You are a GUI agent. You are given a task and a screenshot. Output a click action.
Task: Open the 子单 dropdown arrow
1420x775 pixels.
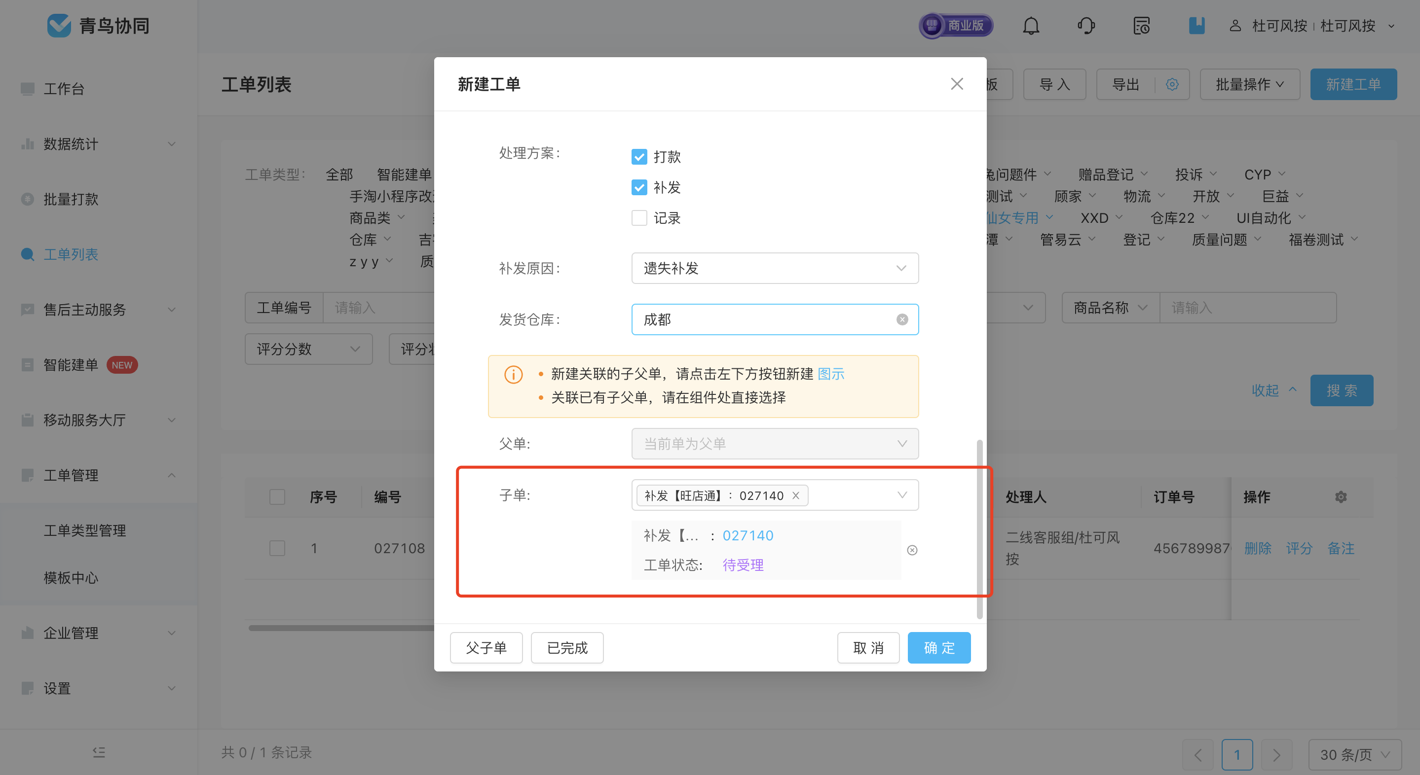click(902, 494)
